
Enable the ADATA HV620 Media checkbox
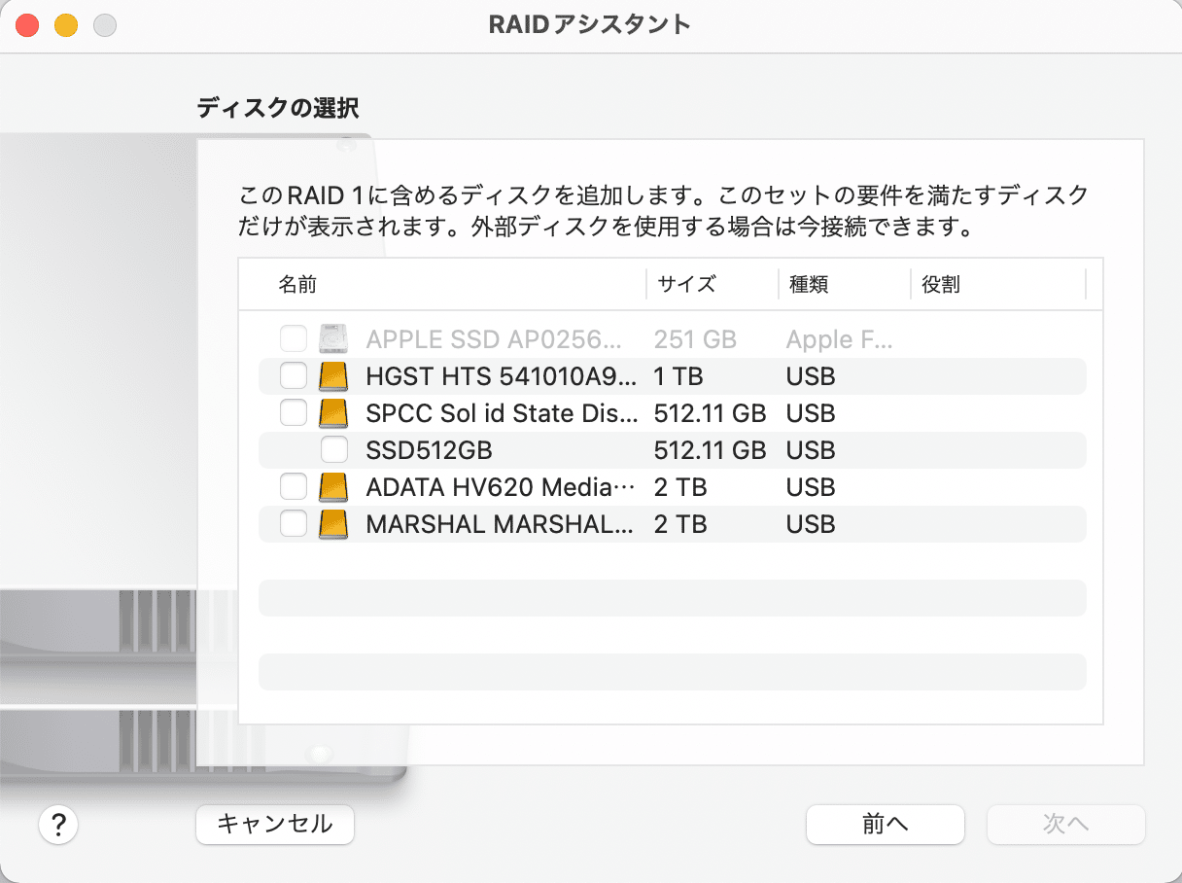[293, 486]
